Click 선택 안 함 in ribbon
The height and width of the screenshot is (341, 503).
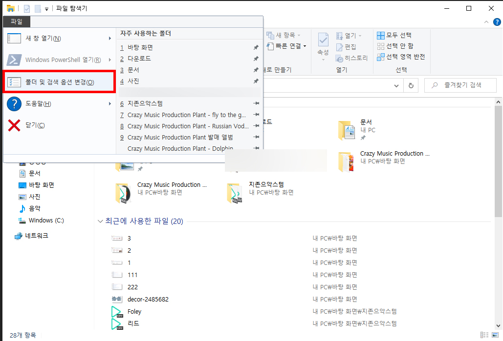pyautogui.click(x=395, y=46)
